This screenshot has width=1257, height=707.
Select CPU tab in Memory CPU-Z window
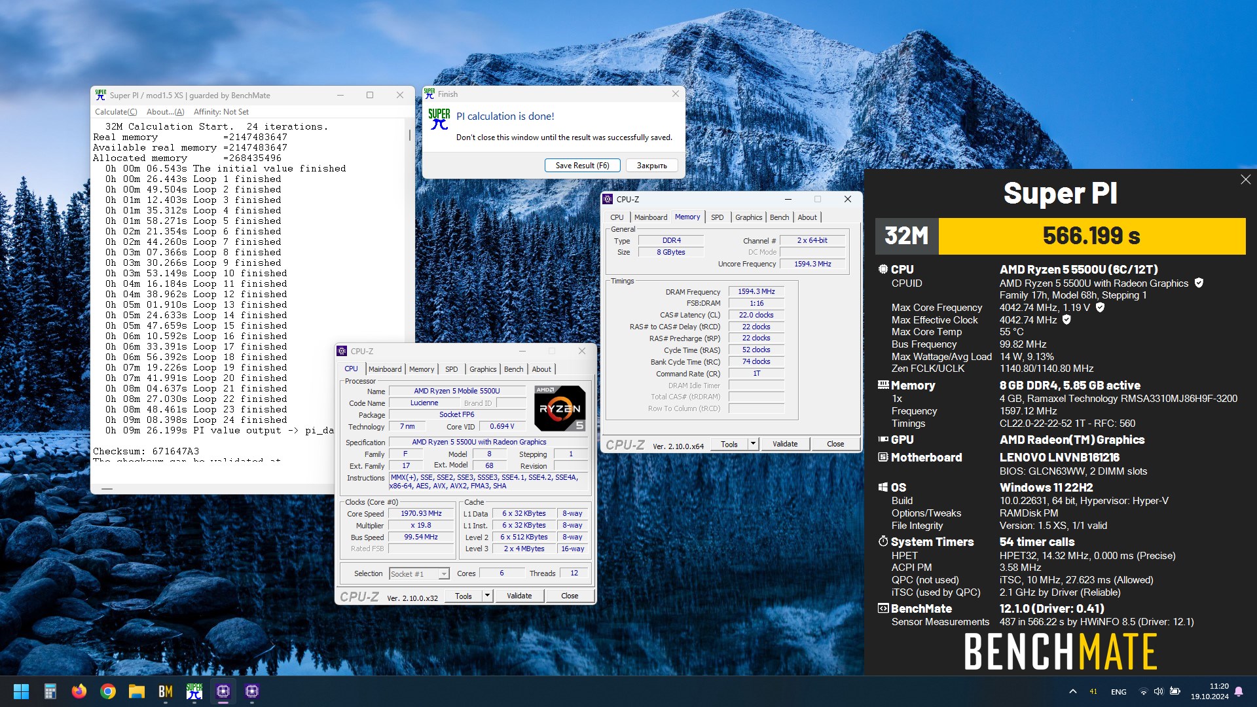click(x=617, y=217)
